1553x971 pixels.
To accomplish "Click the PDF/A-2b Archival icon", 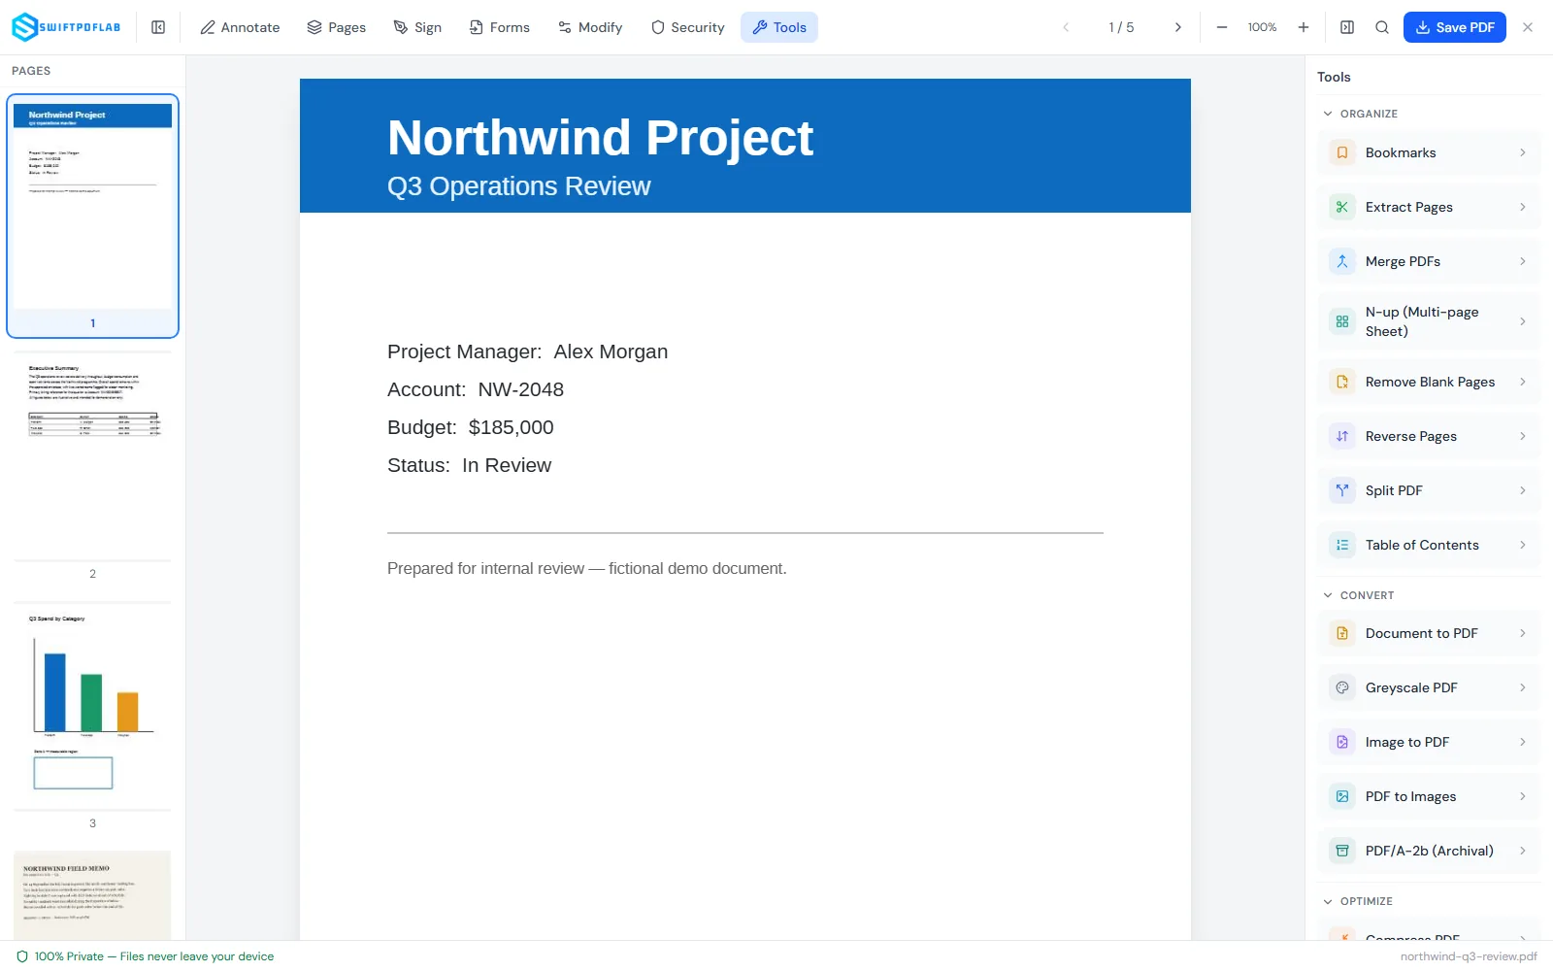I will [x=1342, y=851].
